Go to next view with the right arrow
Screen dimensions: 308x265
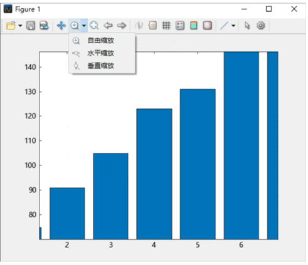[122, 26]
